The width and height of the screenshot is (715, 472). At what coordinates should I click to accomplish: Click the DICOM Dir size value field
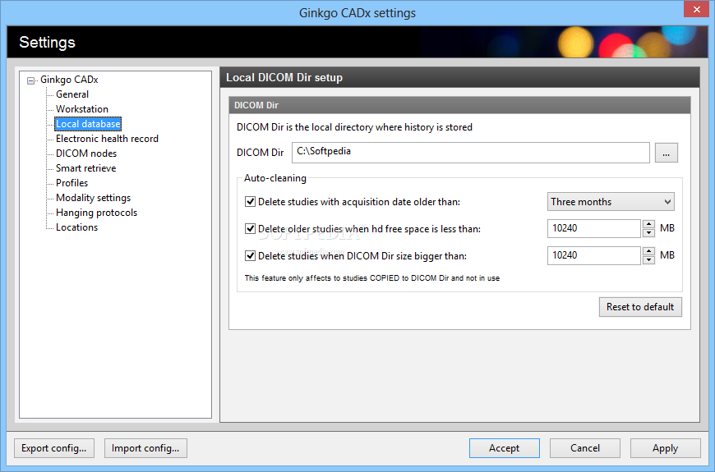coord(594,255)
